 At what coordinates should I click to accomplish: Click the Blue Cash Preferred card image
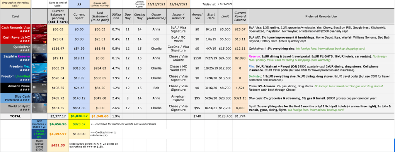(39, 98)
